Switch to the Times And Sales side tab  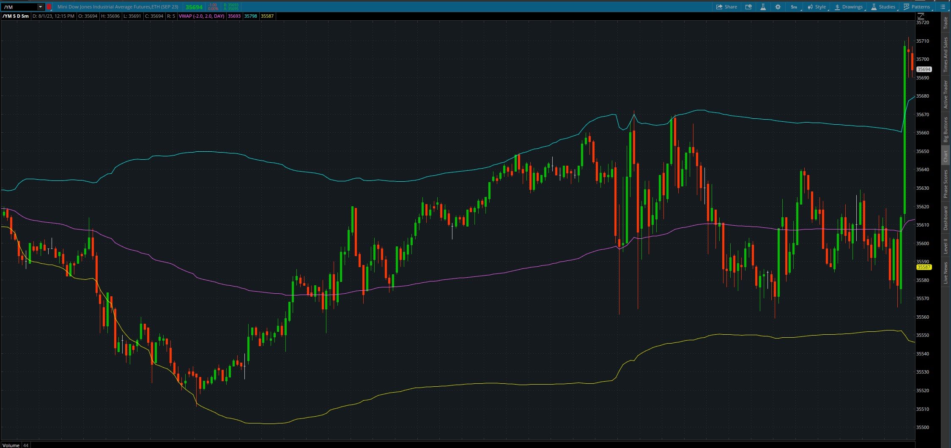coord(946,55)
